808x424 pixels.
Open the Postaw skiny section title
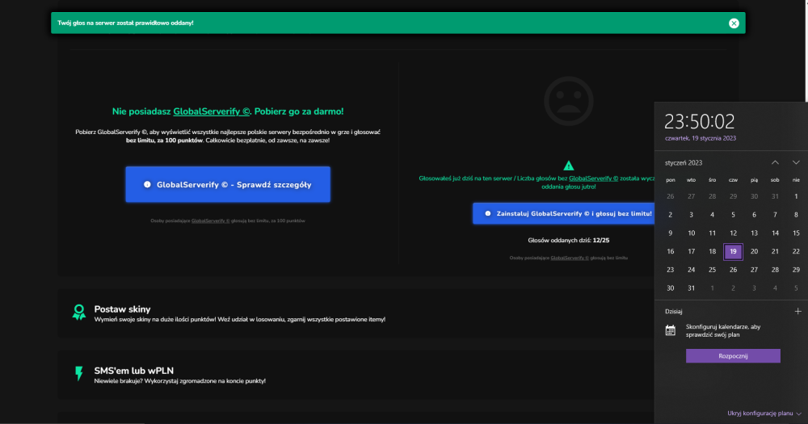[x=122, y=309]
